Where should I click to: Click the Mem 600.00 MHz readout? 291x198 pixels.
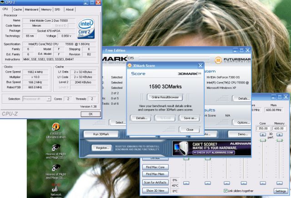pyautogui.click(x=274, y=110)
